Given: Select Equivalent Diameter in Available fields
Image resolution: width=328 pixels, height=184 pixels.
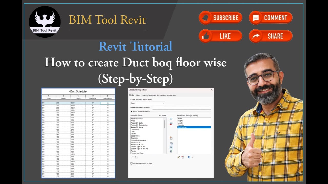Looking at the screenshot, I should click(139, 140).
